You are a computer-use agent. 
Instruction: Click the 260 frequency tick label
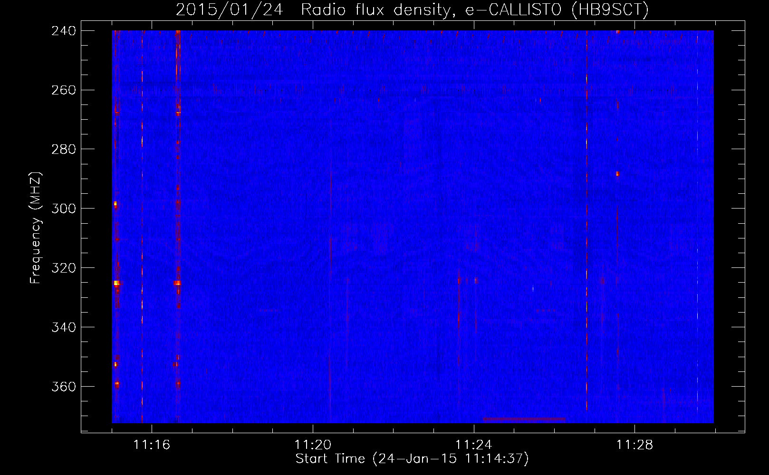(63, 90)
